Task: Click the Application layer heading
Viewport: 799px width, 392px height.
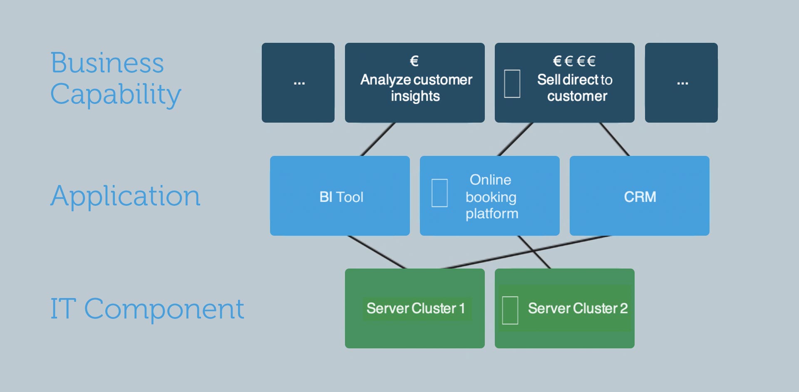Action: click(125, 195)
